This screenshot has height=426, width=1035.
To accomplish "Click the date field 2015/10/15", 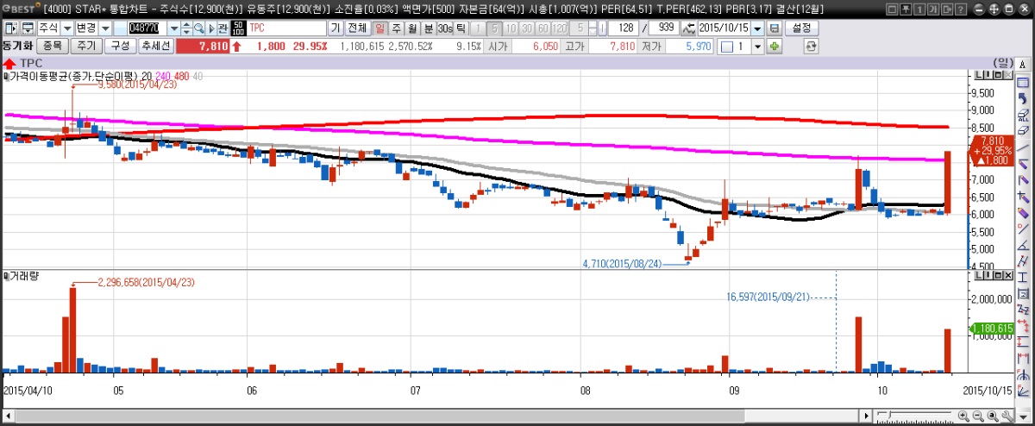I will pyautogui.click(x=724, y=28).
